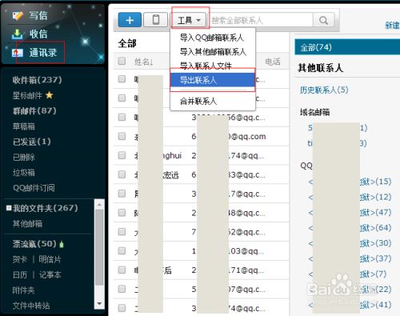The height and width of the screenshot is (316, 400).
Task: Tick the select-all checkbox beside 姓名
Action: coord(122,61)
